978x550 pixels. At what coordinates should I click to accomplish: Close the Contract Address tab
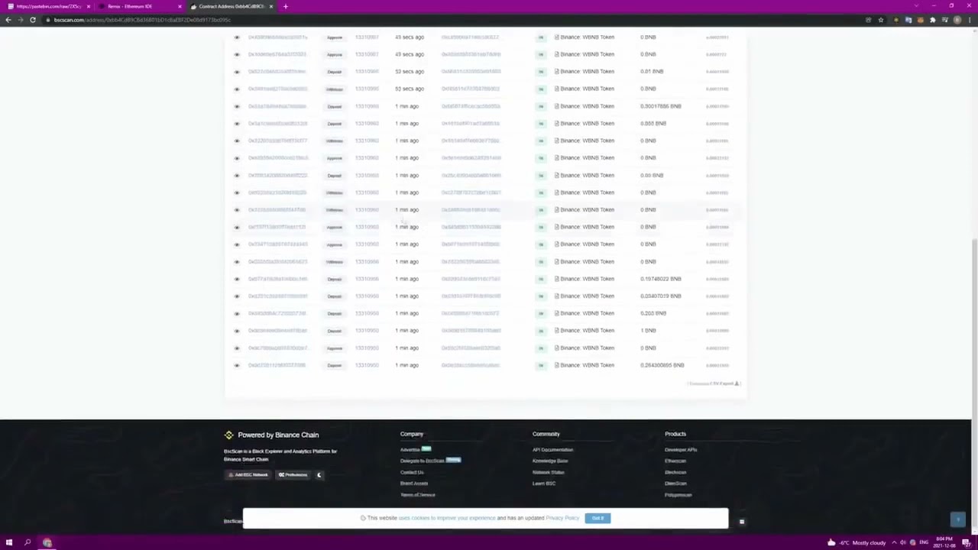tap(271, 6)
